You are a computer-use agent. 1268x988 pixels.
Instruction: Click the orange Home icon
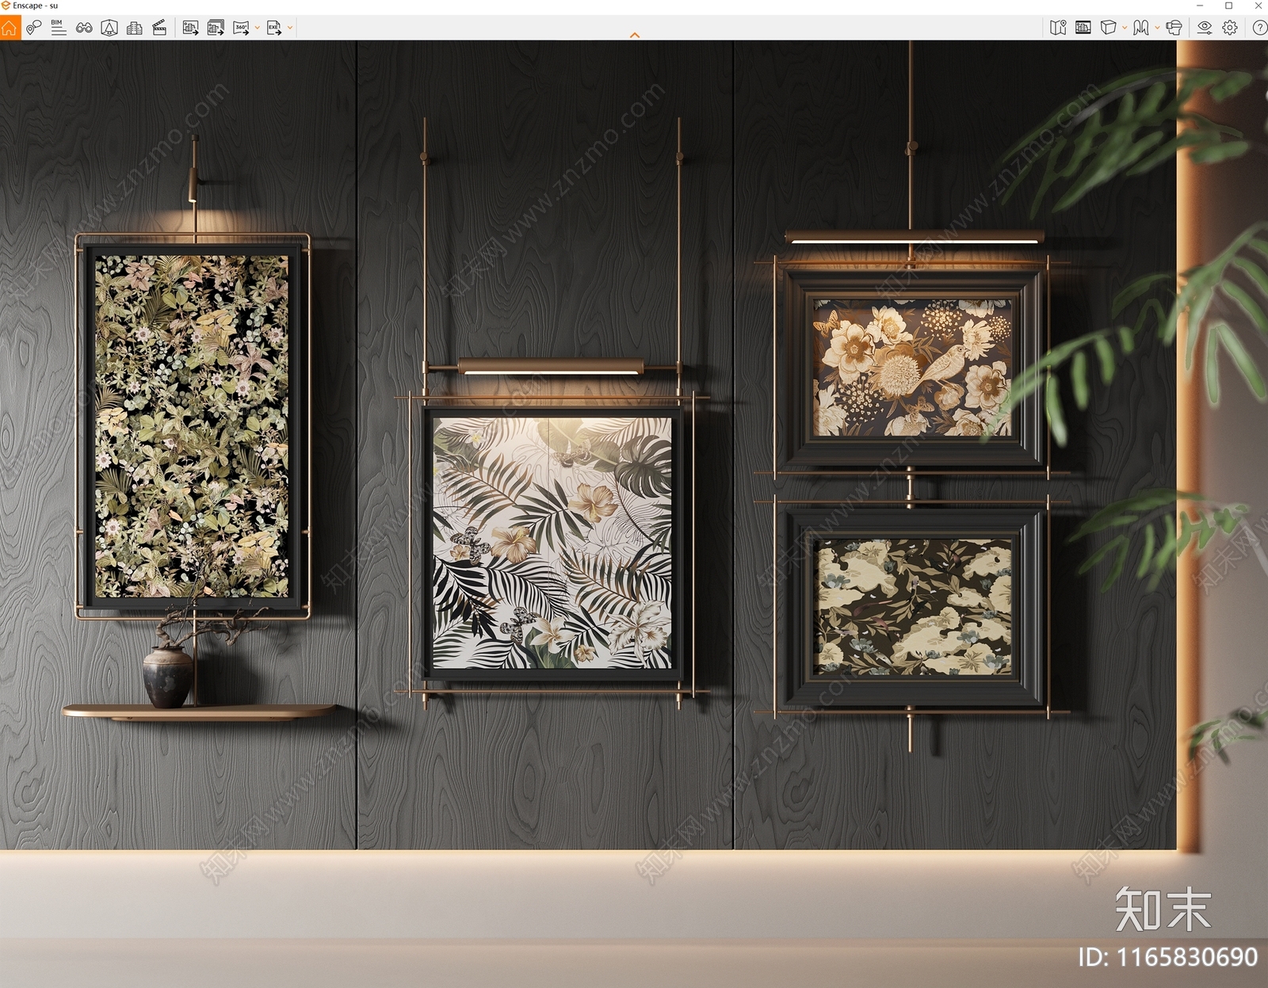coord(10,28)
